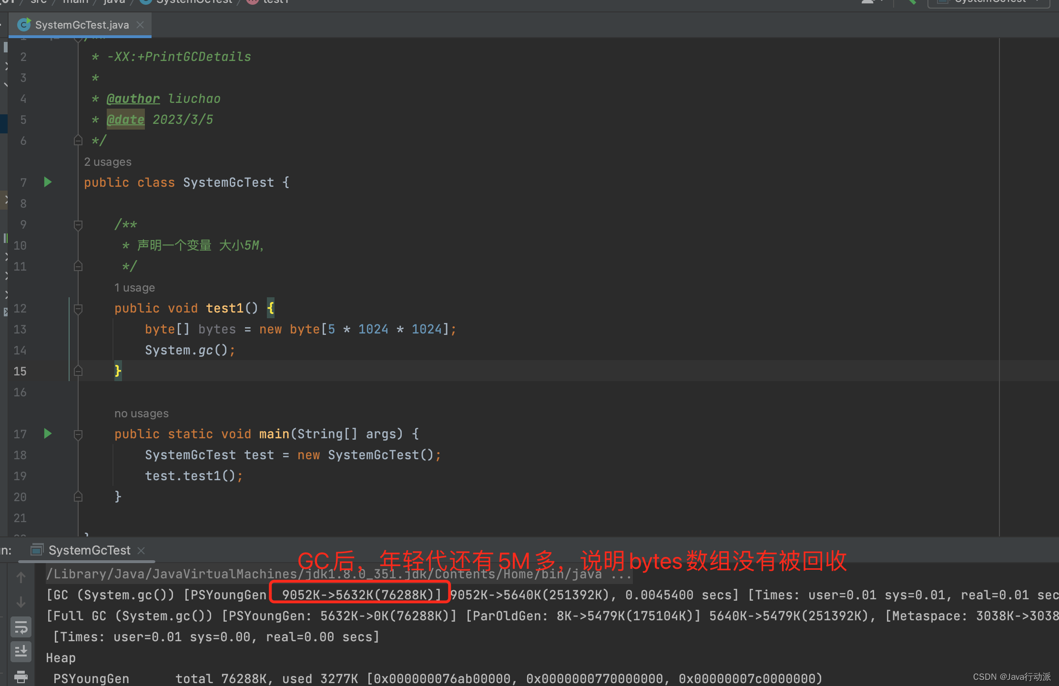Collapse the test1 method fold marker
Viewport: 1059px width, 686px height.
[x=78, y=309]
